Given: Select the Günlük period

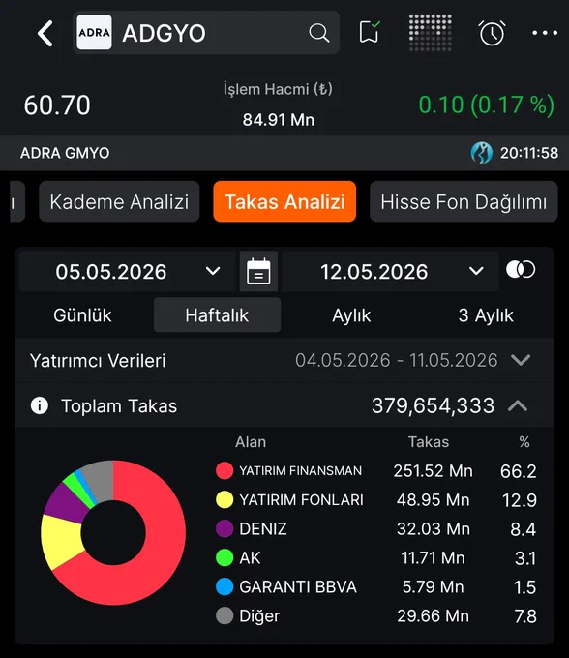Looking at the screenshot, I should [82, 315].
